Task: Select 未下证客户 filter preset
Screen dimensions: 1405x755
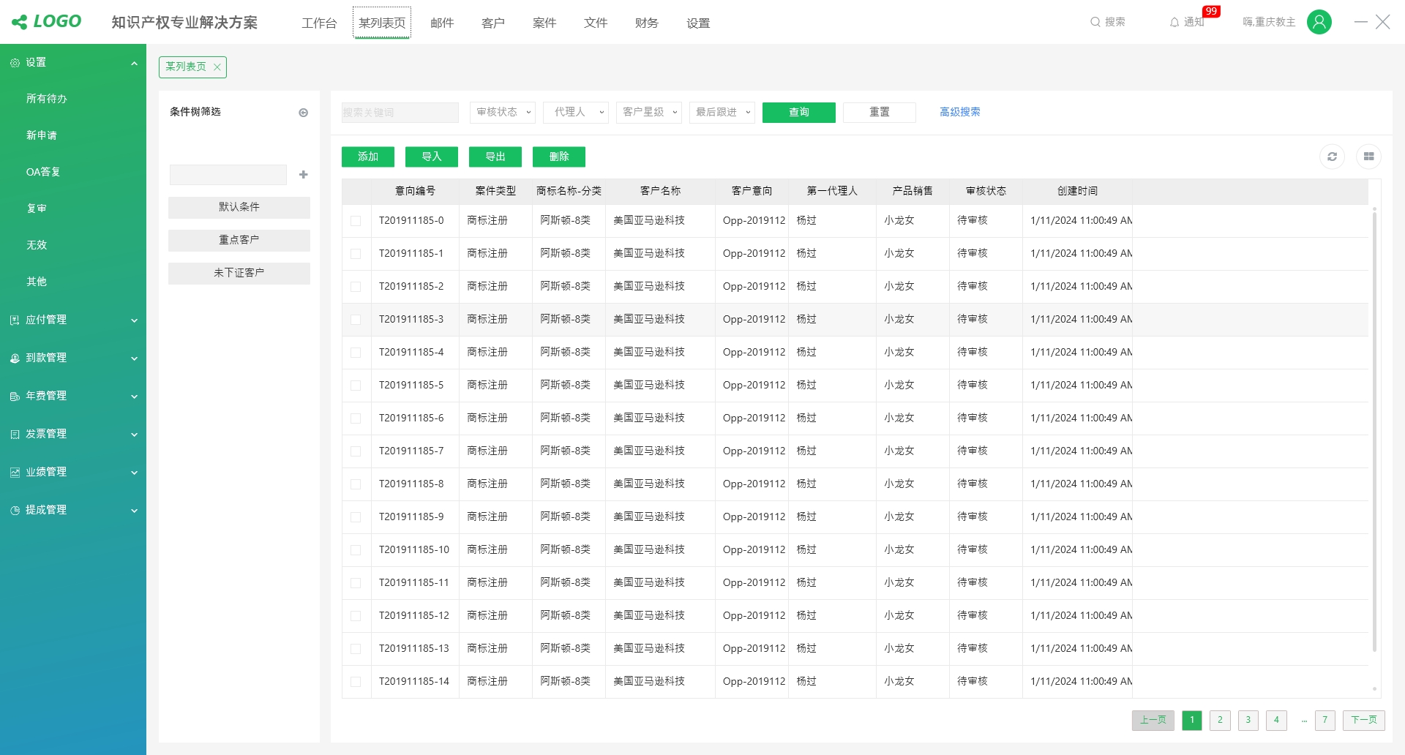Action: pos(239,273)
